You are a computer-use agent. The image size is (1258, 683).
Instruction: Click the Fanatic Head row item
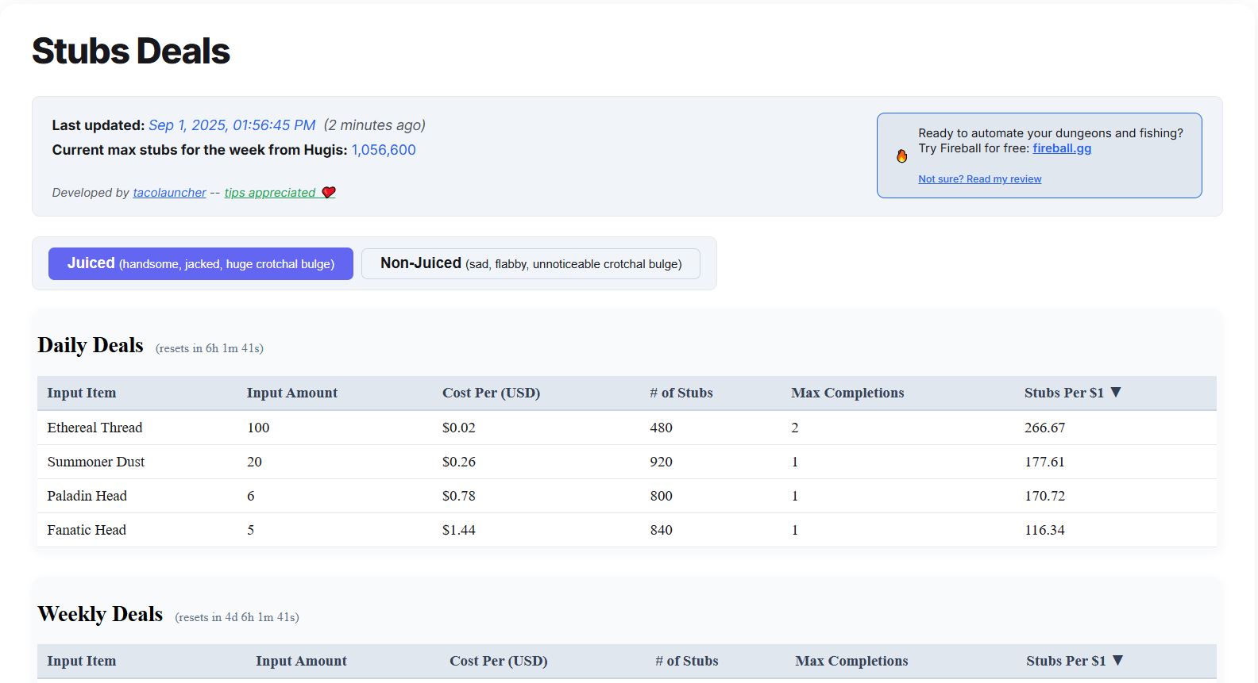pyautogui.click(x=87, y=530)
